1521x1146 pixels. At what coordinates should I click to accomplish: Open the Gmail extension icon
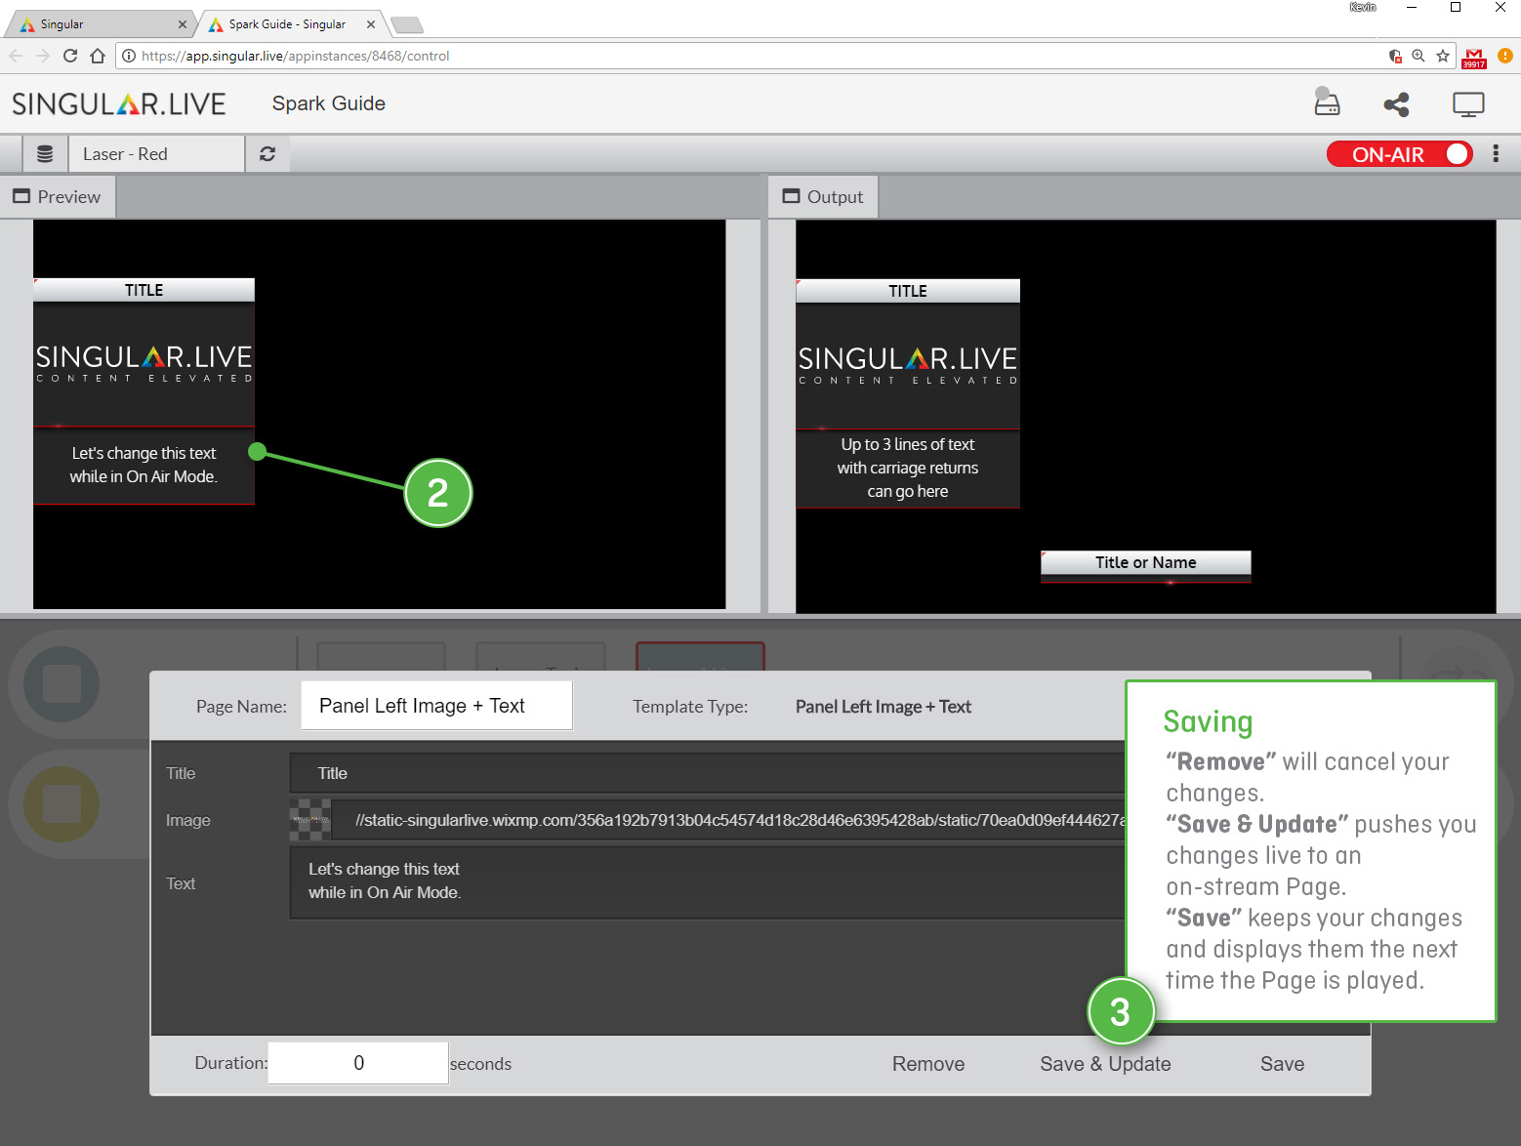[x=1474, y=58]
